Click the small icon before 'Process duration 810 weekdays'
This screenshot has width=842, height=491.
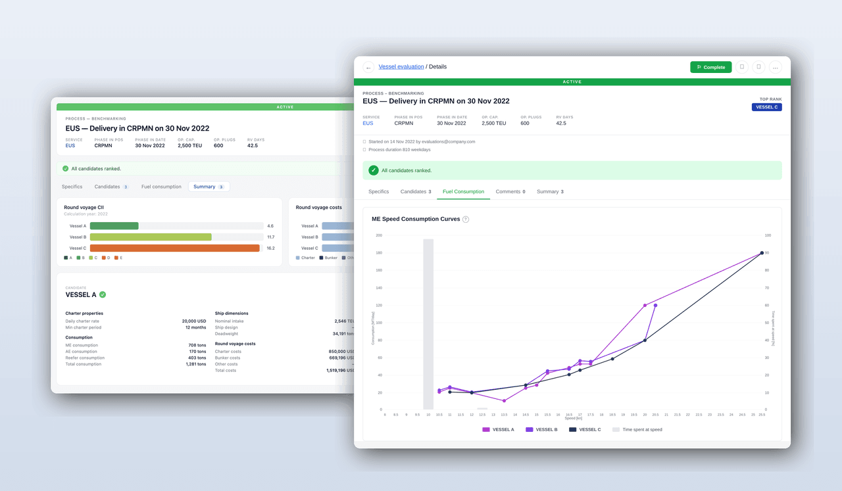[364, 150]
